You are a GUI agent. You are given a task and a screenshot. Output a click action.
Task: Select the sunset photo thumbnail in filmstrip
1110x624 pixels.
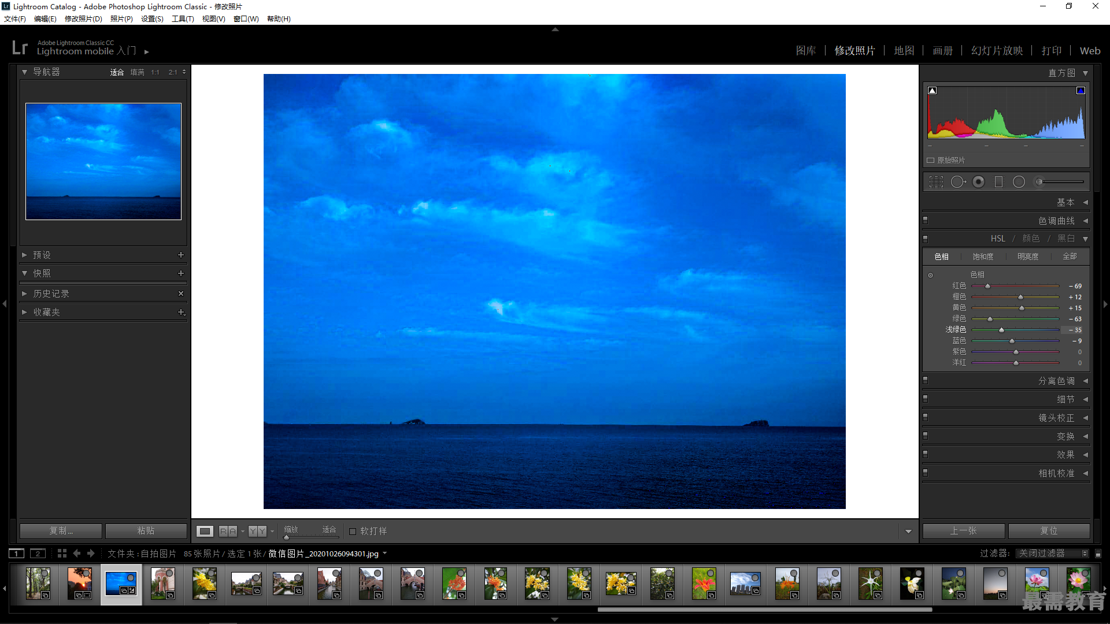[80, 584]
